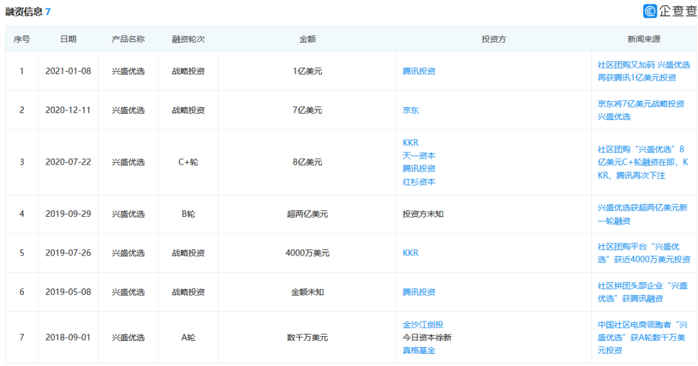Screen dimensions: 698x366
Task: Click 投资方未知 in the B轮 row
Action: 423,214
